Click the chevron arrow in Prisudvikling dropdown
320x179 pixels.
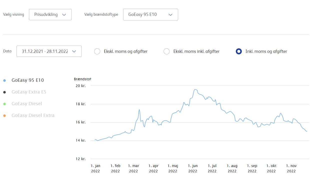click(x=64, y=15)
